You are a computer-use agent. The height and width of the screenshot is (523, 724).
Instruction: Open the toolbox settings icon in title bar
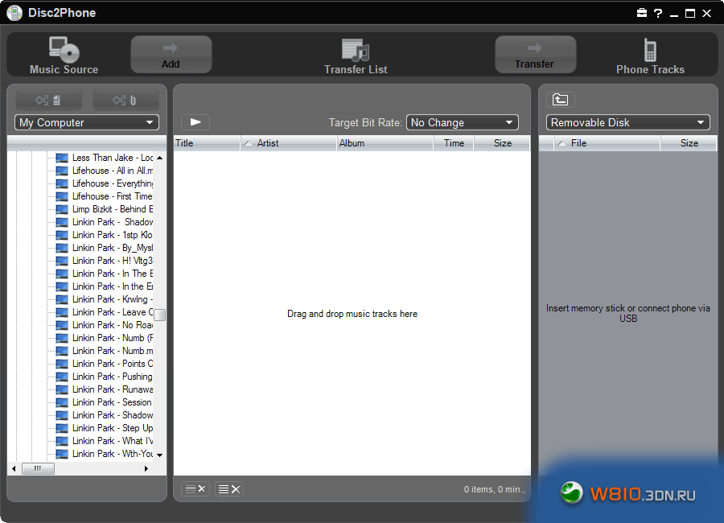(642, 13)
